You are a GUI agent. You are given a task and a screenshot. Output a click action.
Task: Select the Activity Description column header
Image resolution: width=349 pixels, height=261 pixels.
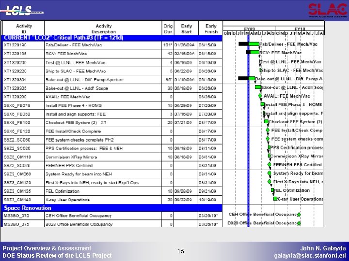tap(103, 29)
